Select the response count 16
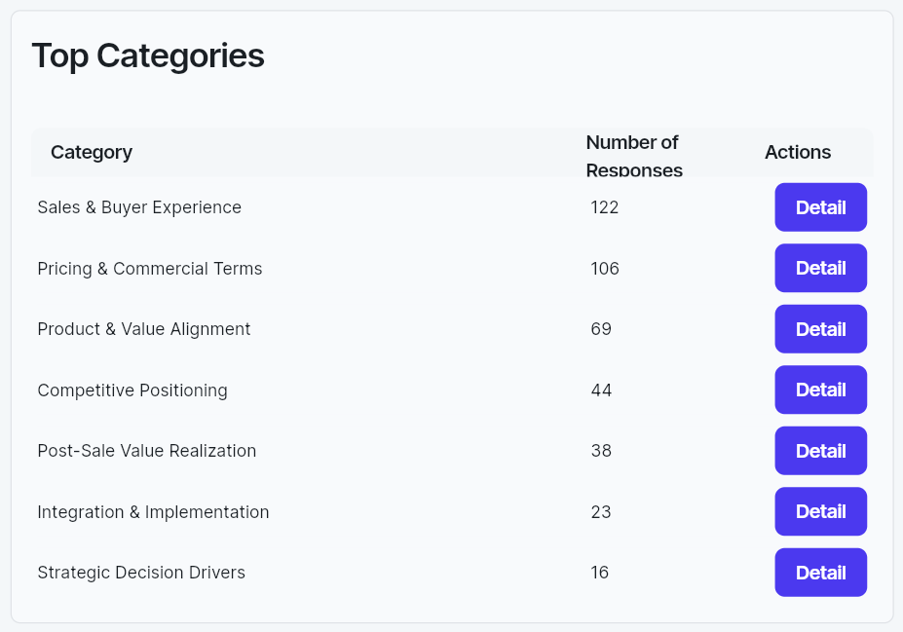 click(599, 573)
